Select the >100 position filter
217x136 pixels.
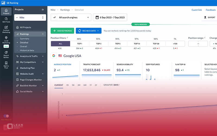(x=175, y=44)
